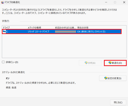Select the ソリッド ステート ドライブ row
Screen dimensions: 128x106
tap(62, 31)
